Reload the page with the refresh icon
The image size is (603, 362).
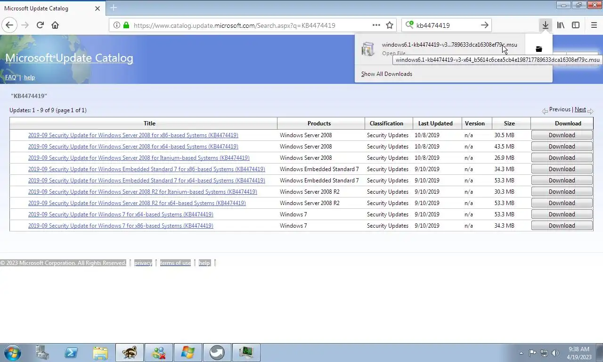[40, 25]
